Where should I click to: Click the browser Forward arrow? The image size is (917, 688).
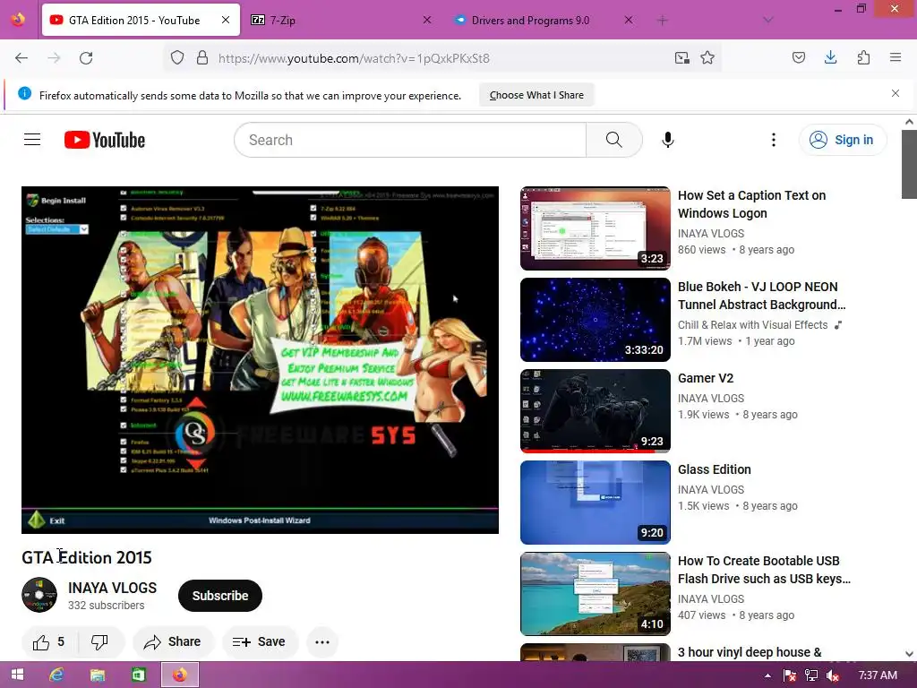54,58
